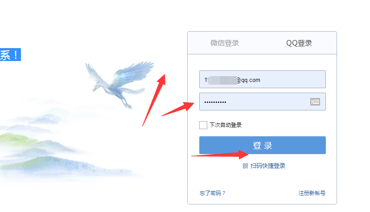Click the red arrow pointing at password field
Viewport: 370px width, 212px height.
point(178,109)
